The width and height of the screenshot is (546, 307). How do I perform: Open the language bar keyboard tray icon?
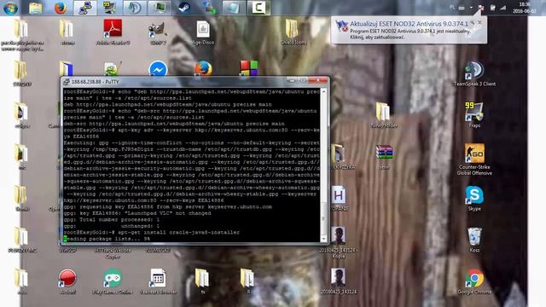(x=462, y=8)
